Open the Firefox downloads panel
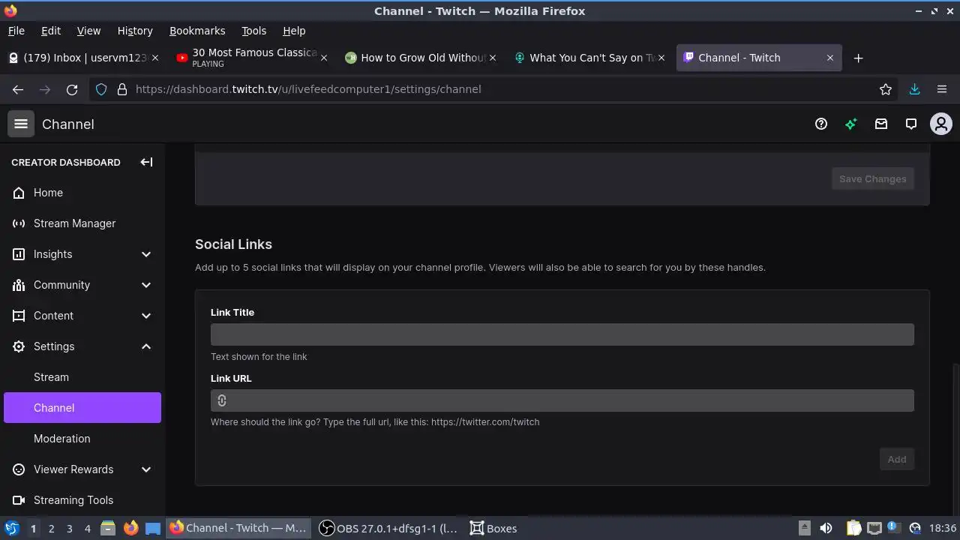960x540 pixels. click(x=915, y=89)
